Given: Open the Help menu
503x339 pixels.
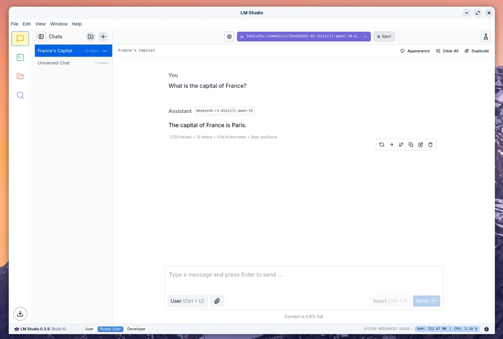Looking at the screenshot, I should pyautogui.click(x=77, y=24).
